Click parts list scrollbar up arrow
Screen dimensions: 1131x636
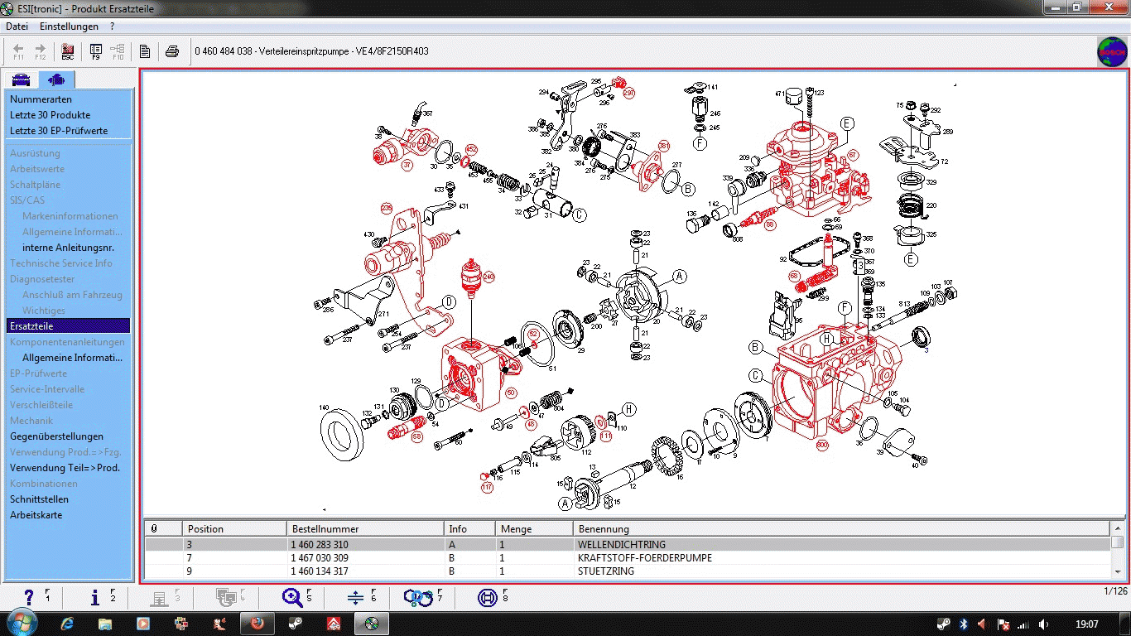click(x=1118, y=528)
